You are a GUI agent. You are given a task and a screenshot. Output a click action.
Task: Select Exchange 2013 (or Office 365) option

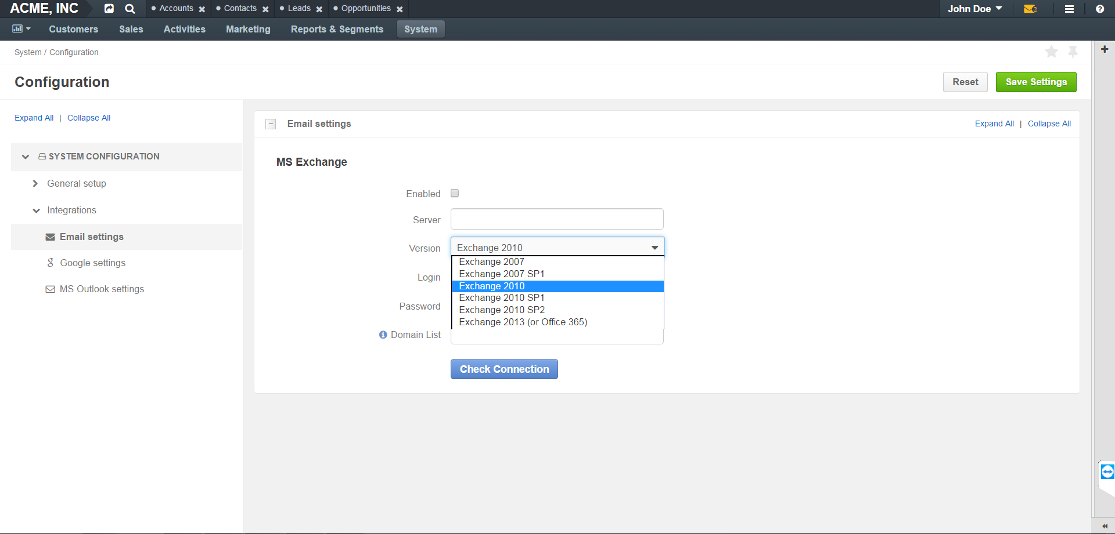557,322
